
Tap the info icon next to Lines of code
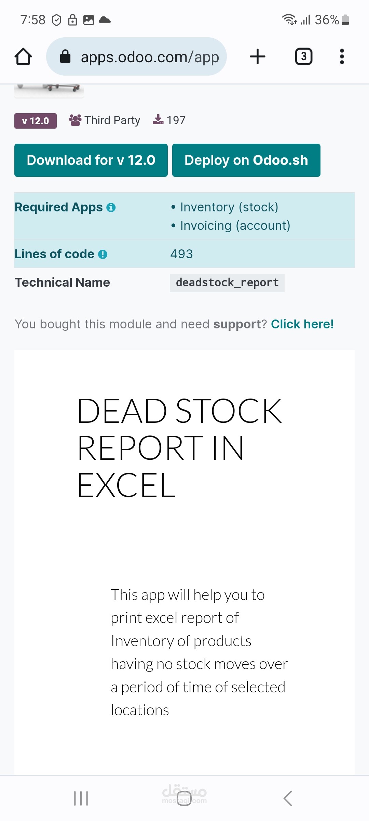[x=103, y=254]
